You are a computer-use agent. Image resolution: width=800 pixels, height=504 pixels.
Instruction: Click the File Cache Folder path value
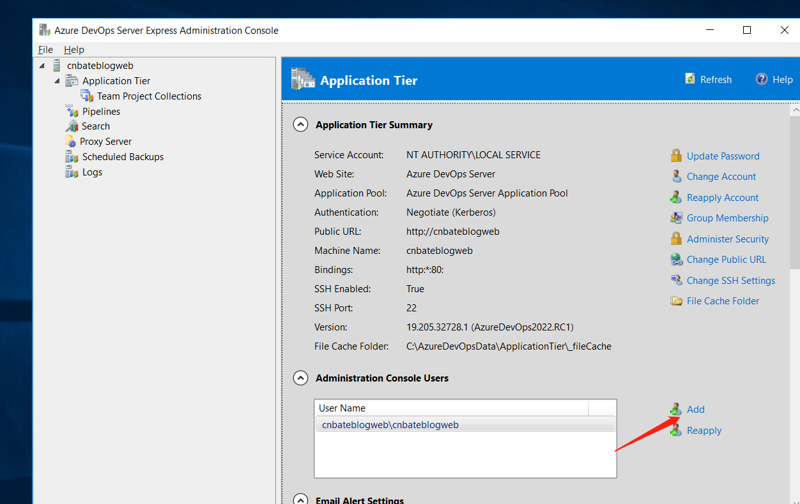[509, 346]
